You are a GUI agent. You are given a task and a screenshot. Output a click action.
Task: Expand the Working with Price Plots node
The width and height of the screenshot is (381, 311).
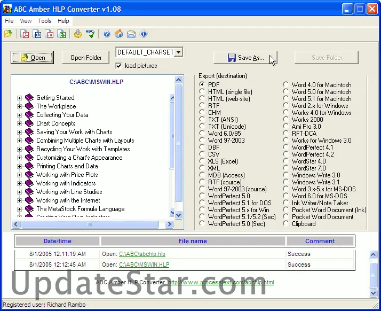coord(19,175)
